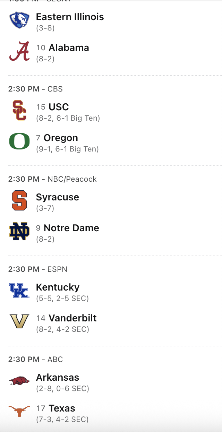Select the USC team name

(59, 107)
